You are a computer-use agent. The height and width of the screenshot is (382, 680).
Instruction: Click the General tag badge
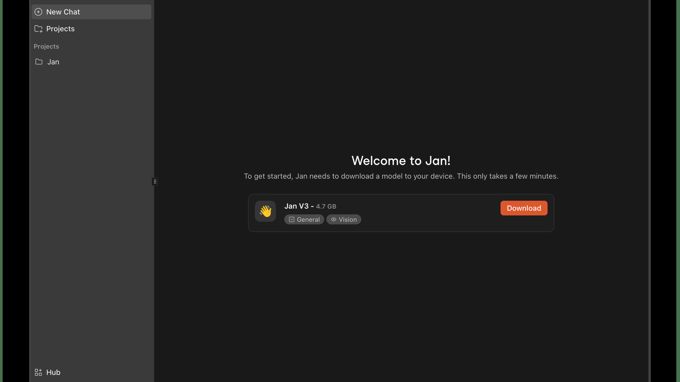(304, 219)
